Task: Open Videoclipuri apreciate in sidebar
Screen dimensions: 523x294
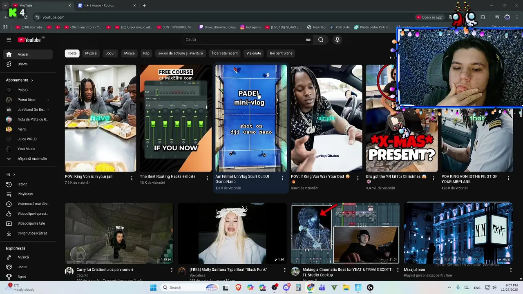Action: click(28, 214)
